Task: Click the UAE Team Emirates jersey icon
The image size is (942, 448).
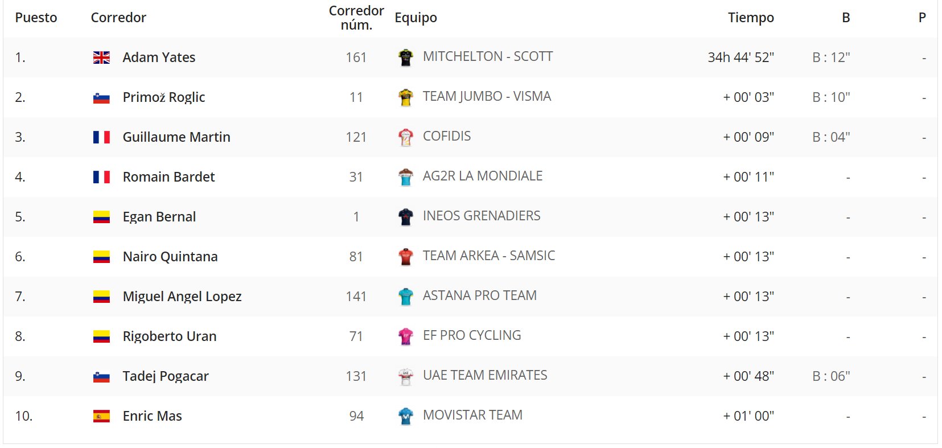Action: (405, 376)
